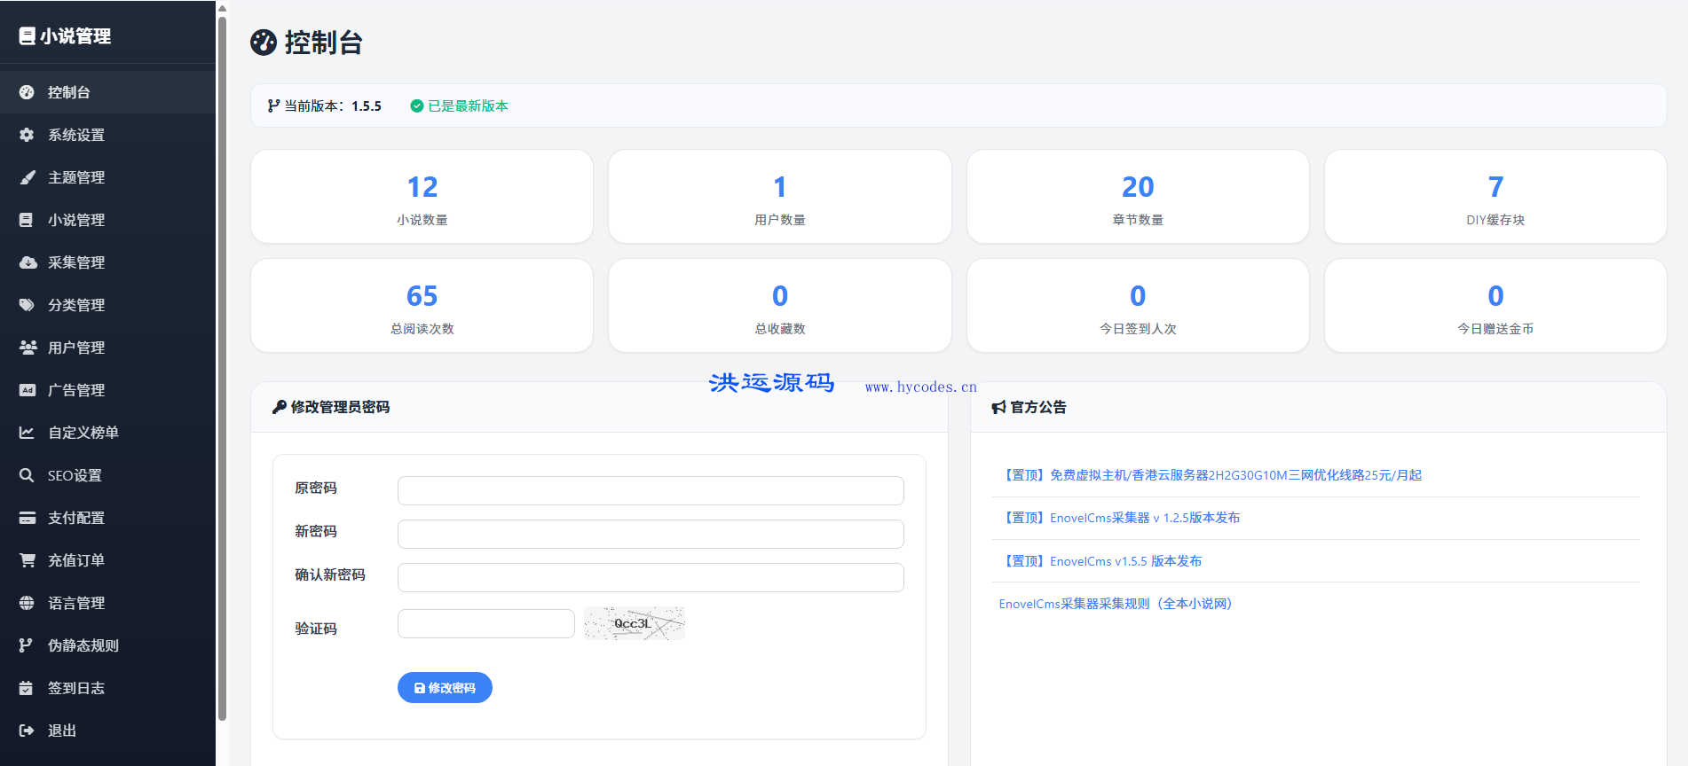This screenshot has height=766, width=1688.
Task: Choose 退出 to log out
Action: (107, 731)
